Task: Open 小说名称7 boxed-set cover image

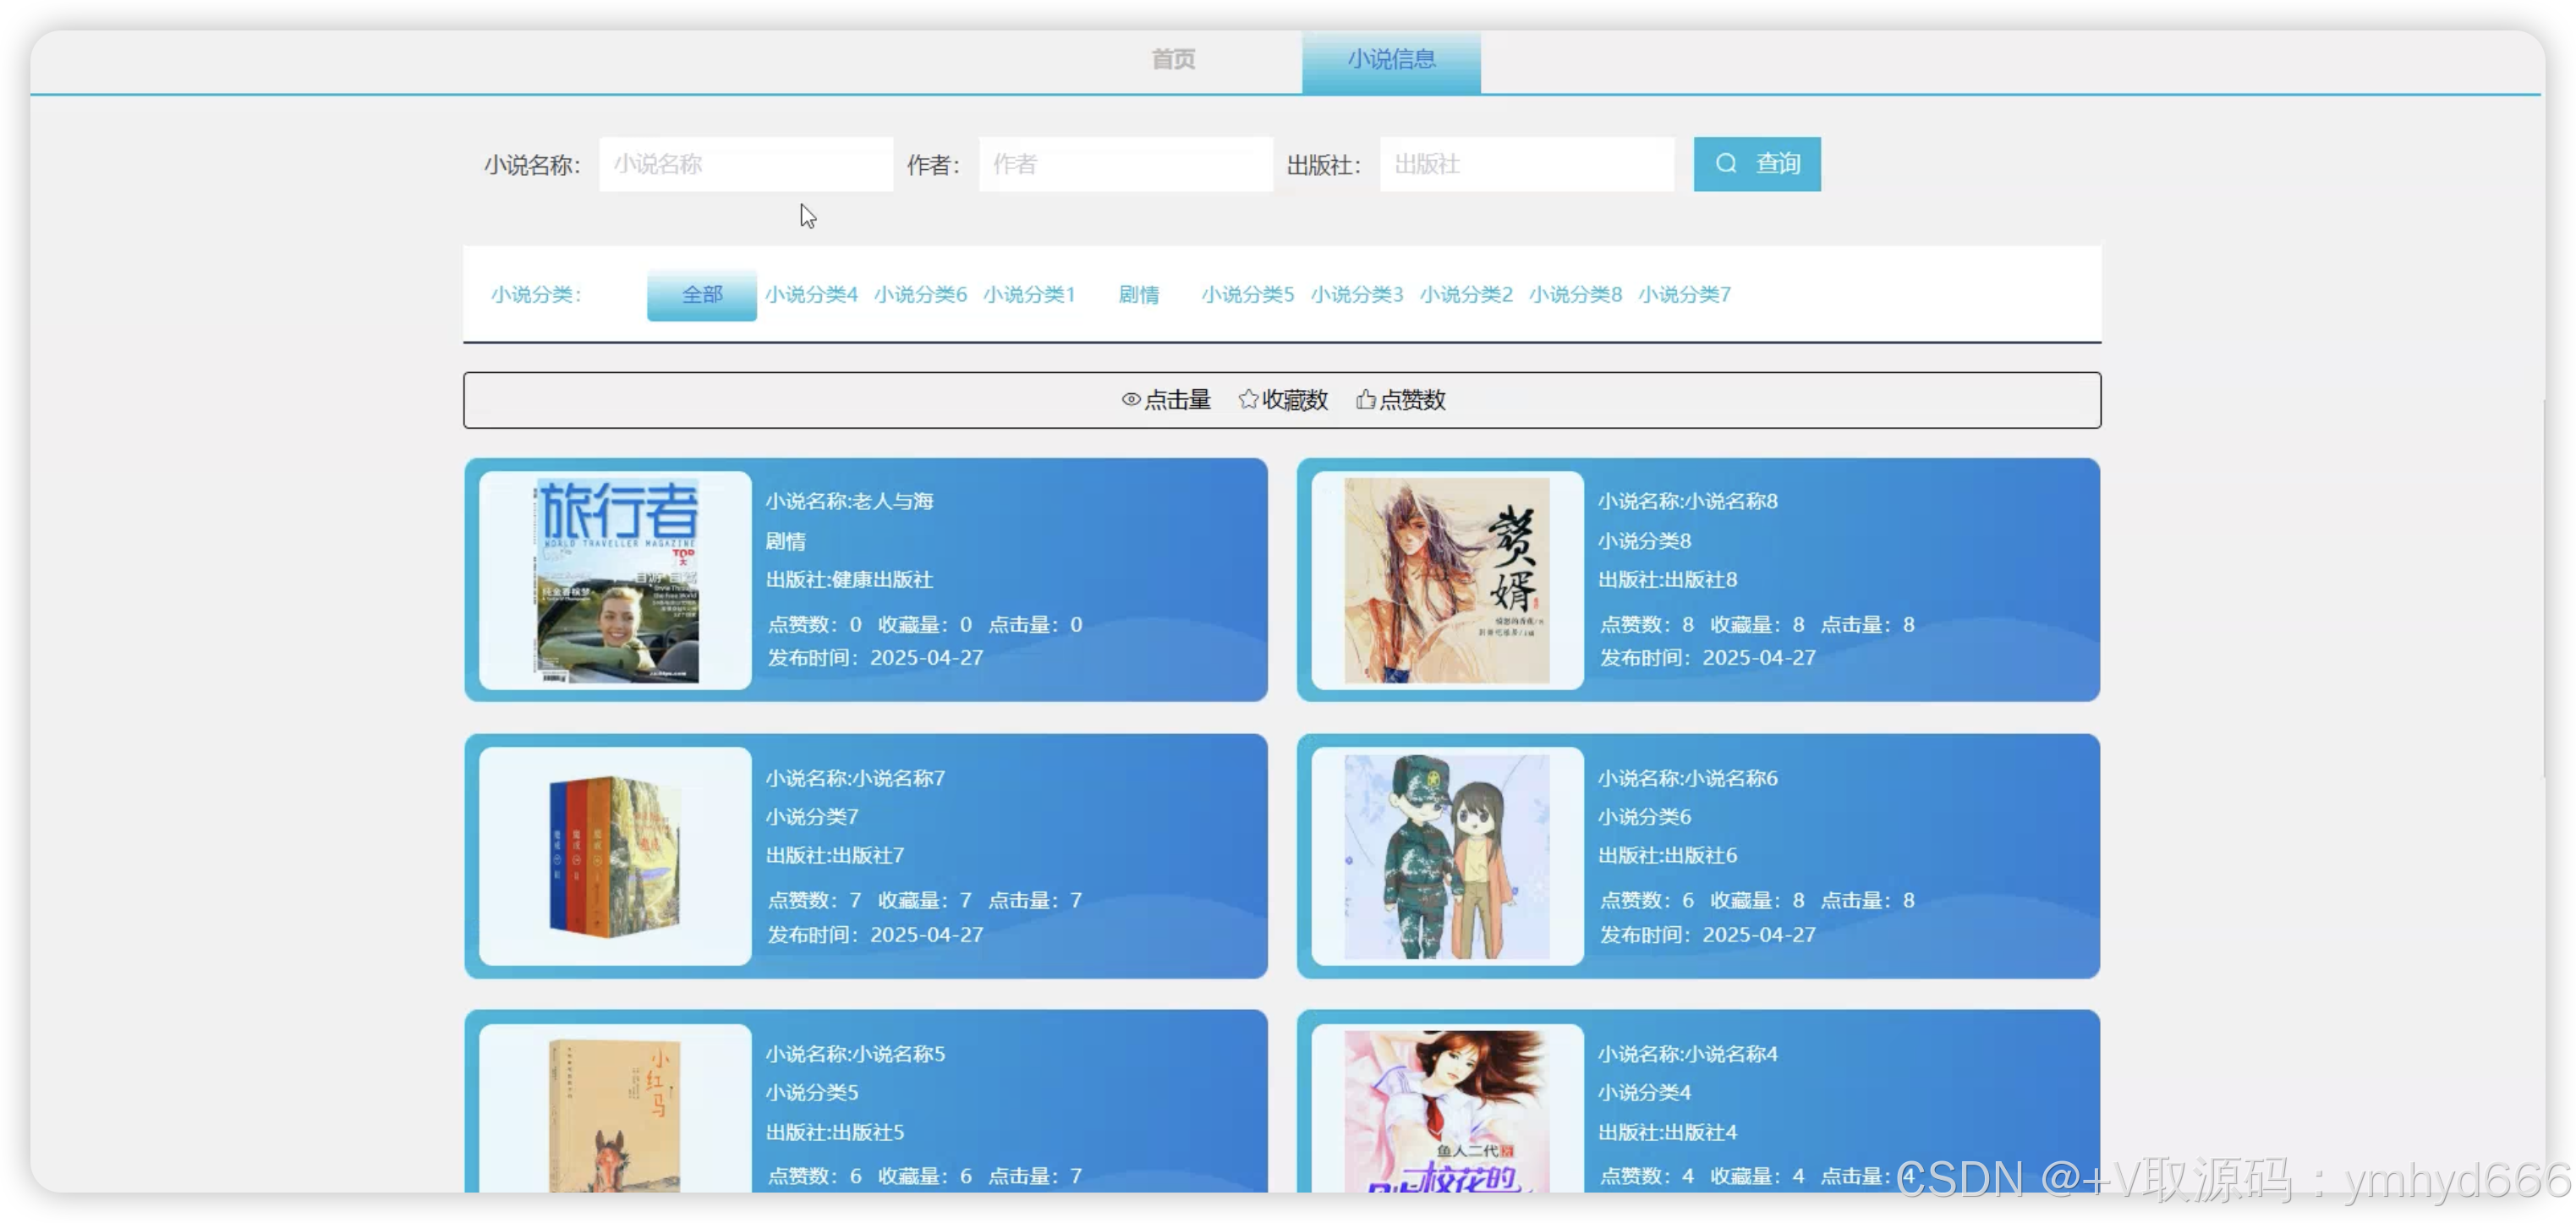Action: click(x=616, y=856)
